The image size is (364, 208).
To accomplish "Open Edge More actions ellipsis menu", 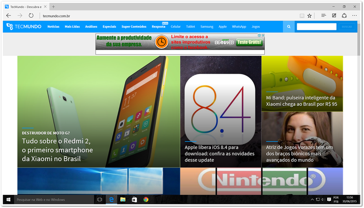I will (x=354, y=15).
